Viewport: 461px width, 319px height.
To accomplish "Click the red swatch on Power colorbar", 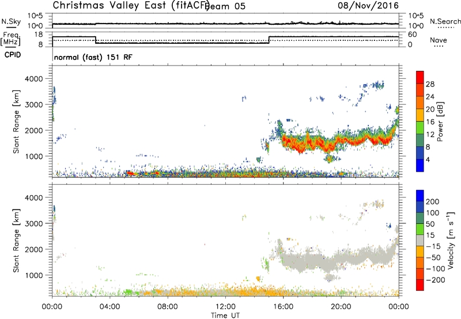I will tap(420, 77).
